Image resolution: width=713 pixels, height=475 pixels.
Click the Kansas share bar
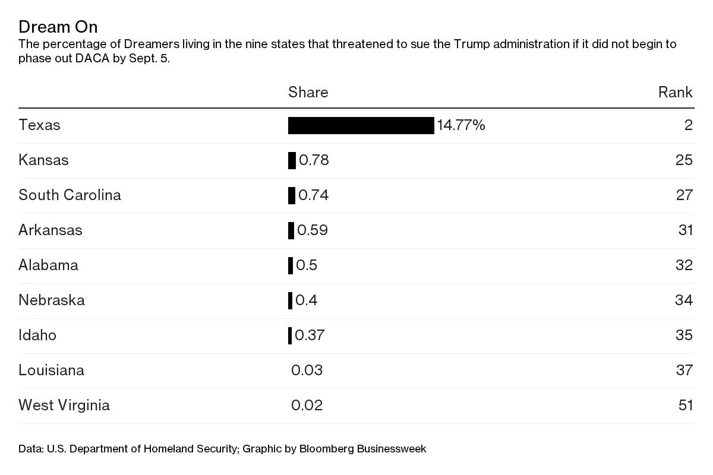(x=292, y=160)
